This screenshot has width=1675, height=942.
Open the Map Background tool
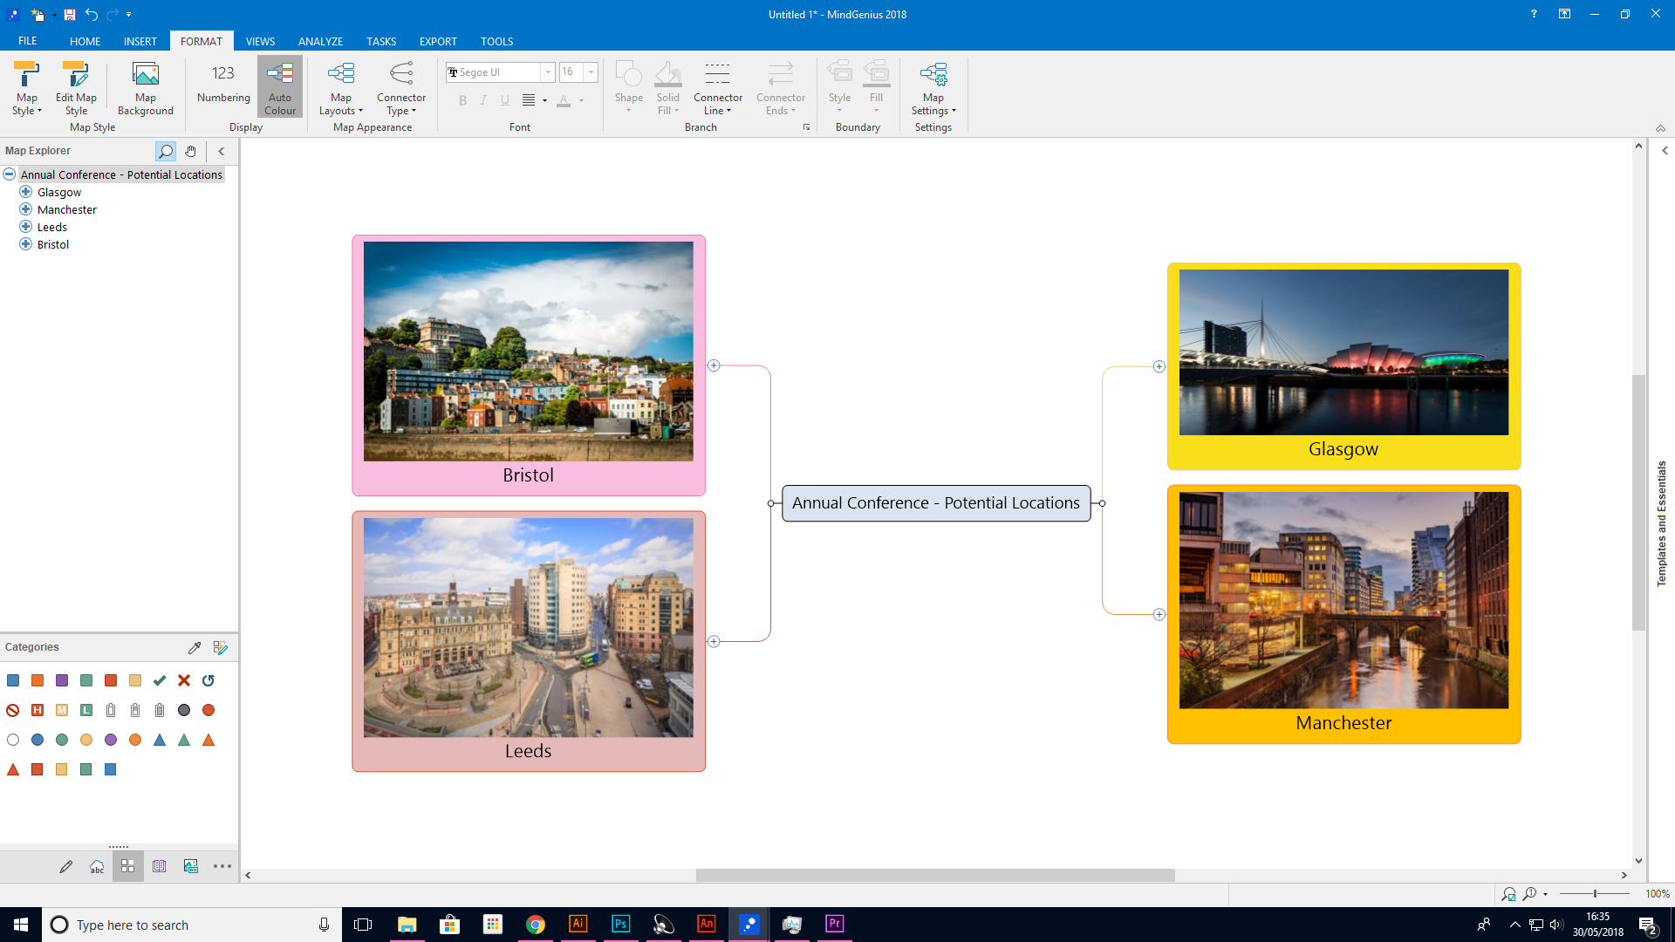(x=145, y=87)
